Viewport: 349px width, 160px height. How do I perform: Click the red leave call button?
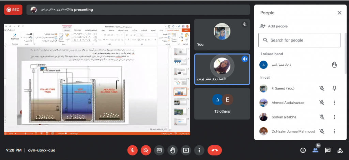pos(215,150)
